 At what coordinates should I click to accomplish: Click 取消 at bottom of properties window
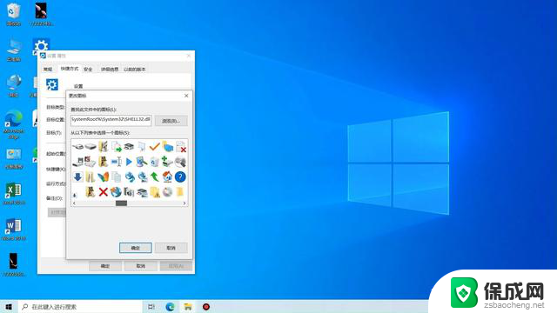[141, 266]
